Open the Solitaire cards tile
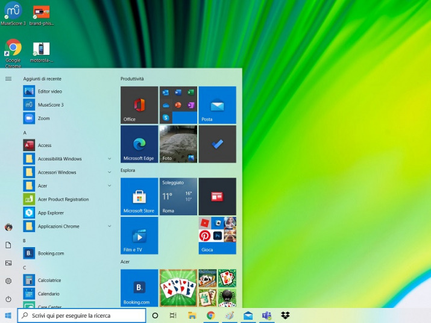The width and height of the screenshot is (431, 323). pyautogui.click(x=178, y=288)
